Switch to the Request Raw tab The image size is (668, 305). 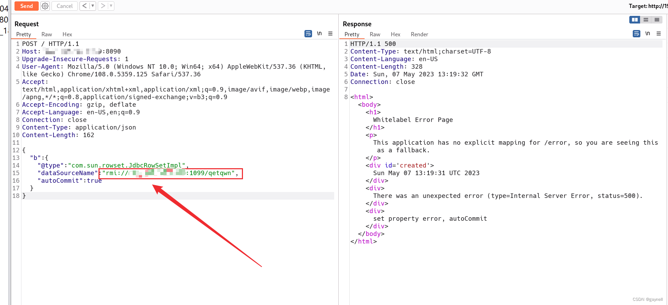(x=47, y=34)
